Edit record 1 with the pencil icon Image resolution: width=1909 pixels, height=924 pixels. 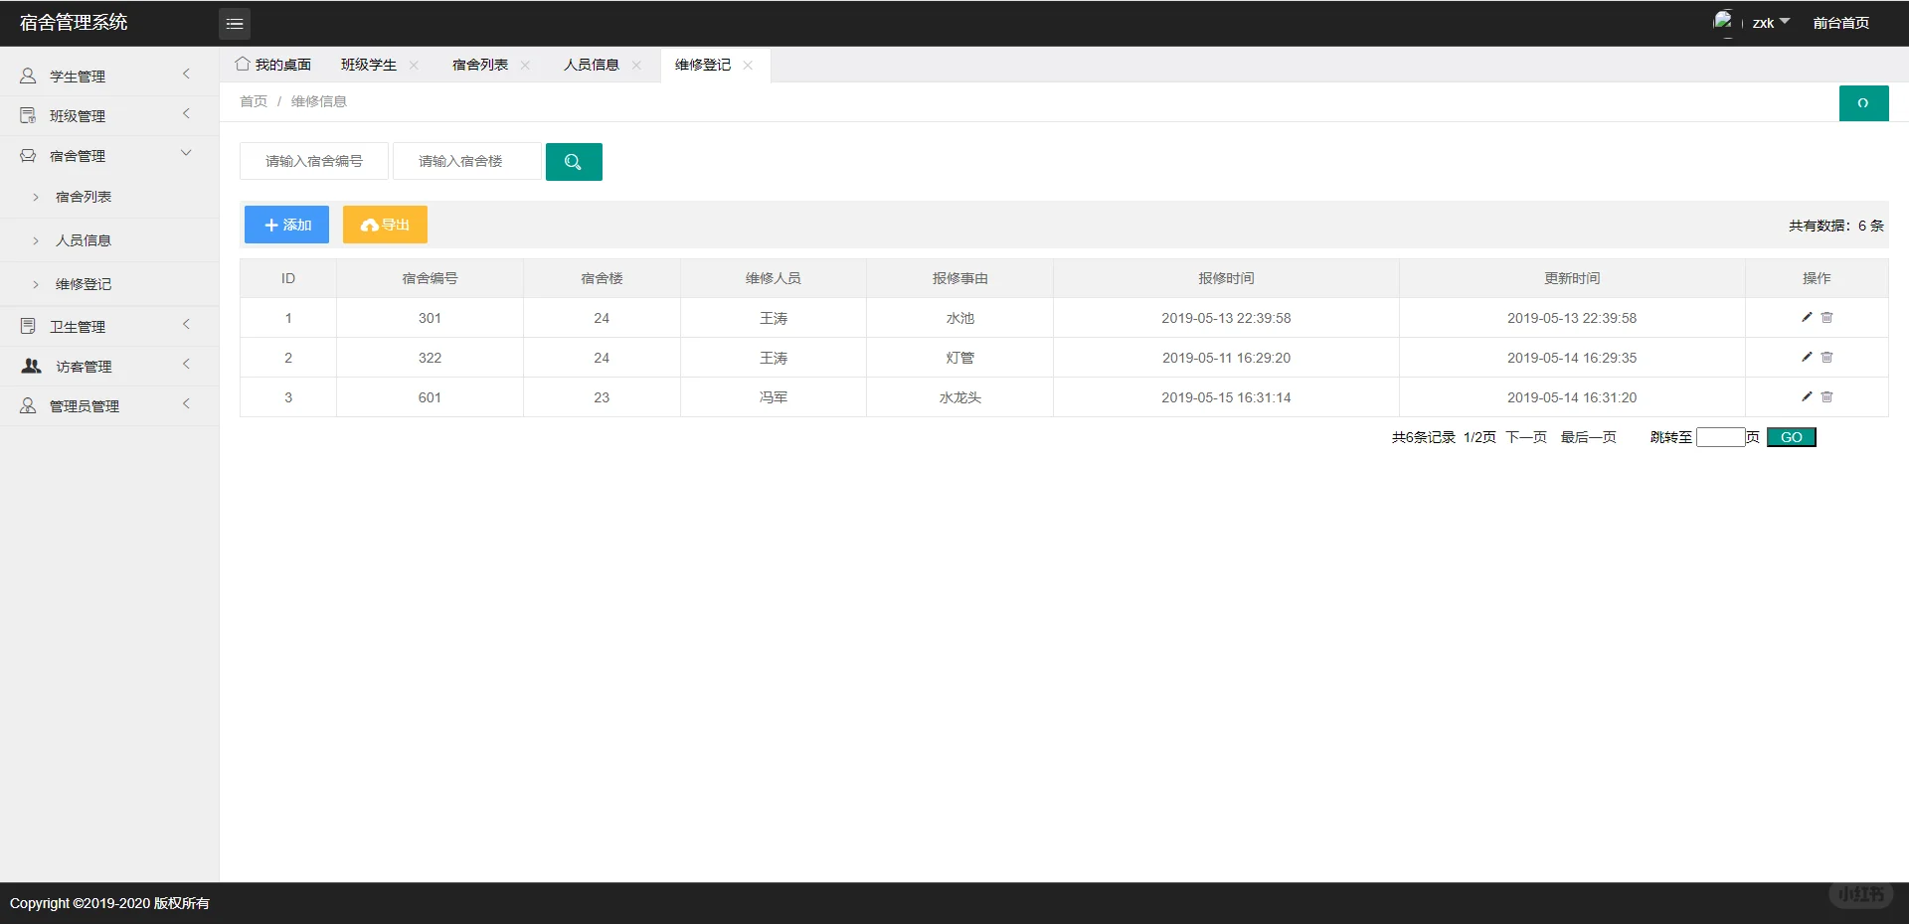pyautogui.click(x=1806, y=318)
